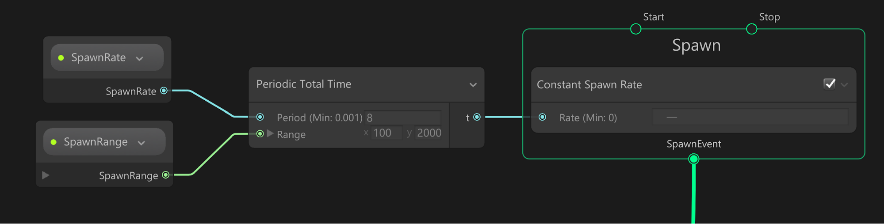Open the SpawnRate property dropdown
Viewport: 884px width, 224px height.
140,58
